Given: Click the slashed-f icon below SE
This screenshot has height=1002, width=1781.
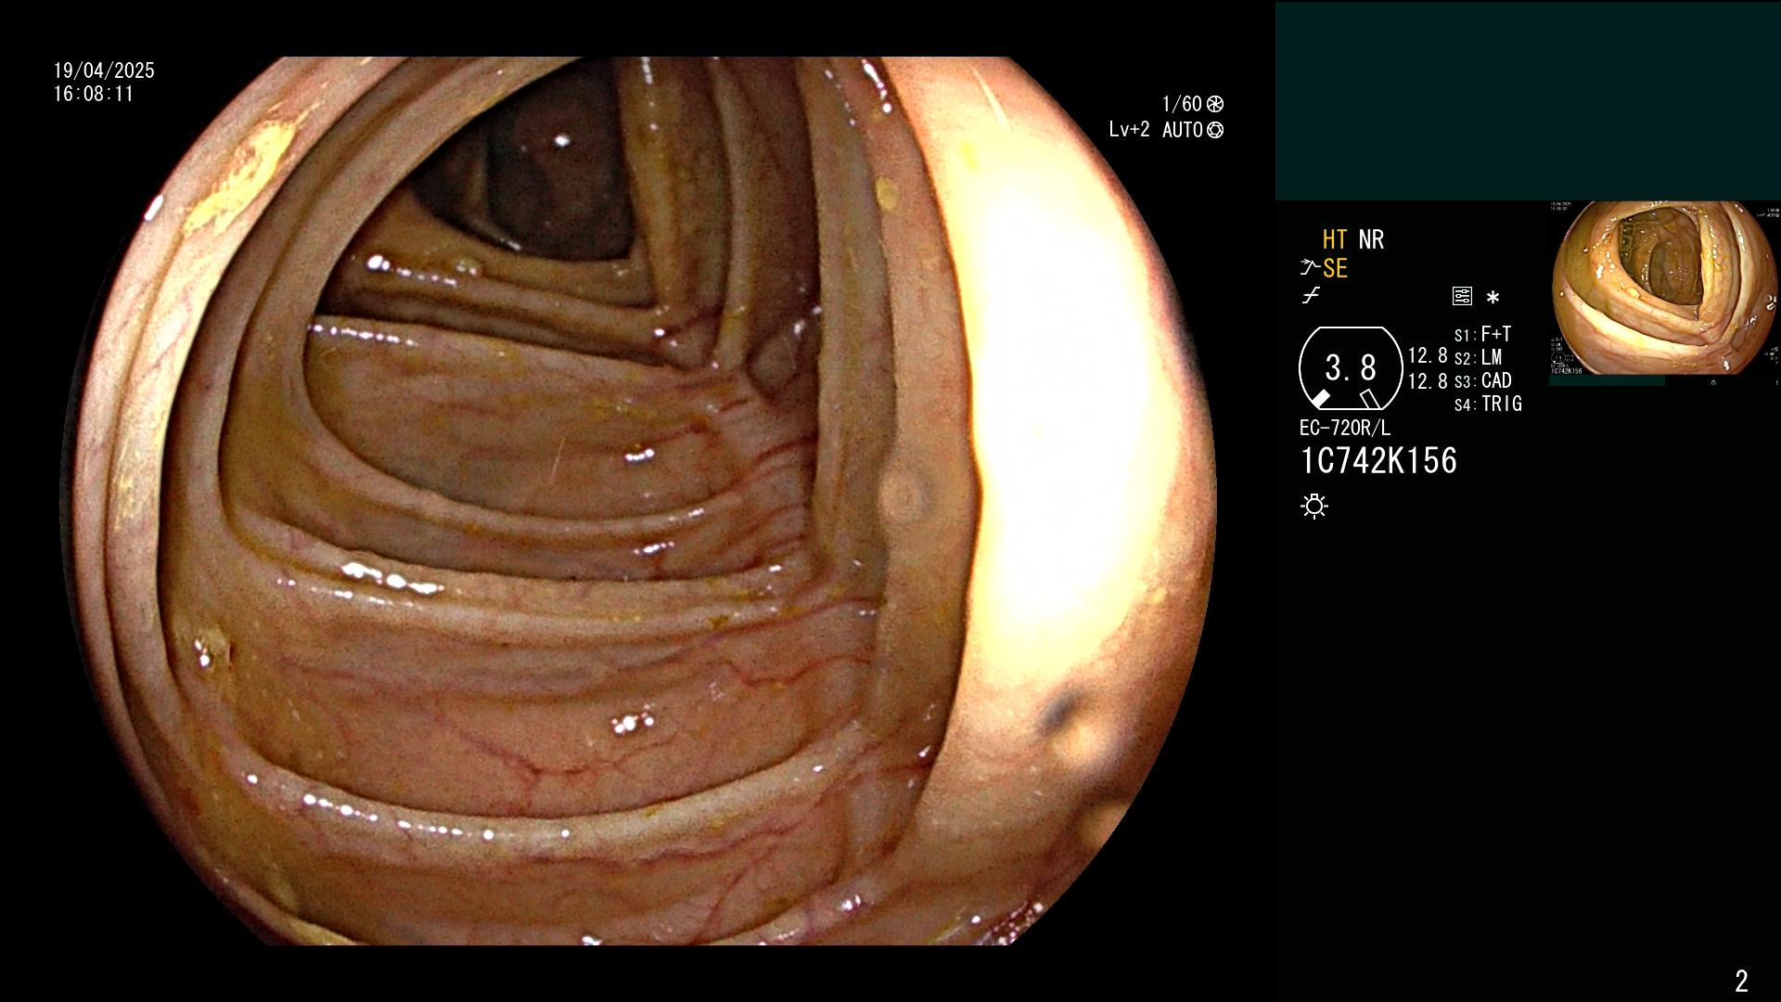Looking at the screenshot, I should click(1311, 296).
